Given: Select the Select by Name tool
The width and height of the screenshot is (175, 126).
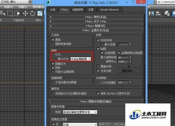Looking at the screenshot, I should coord(3,13).
